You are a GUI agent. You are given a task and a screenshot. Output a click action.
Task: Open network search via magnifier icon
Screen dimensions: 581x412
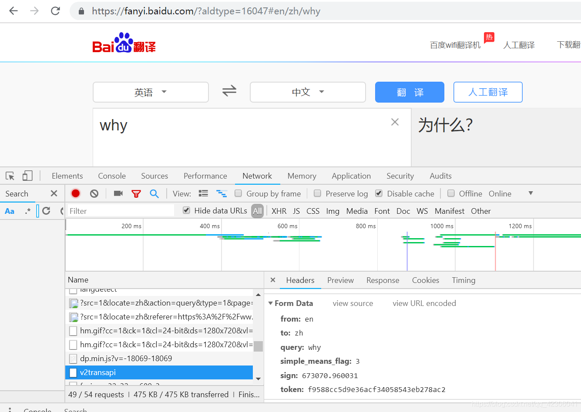pos(154,193)
